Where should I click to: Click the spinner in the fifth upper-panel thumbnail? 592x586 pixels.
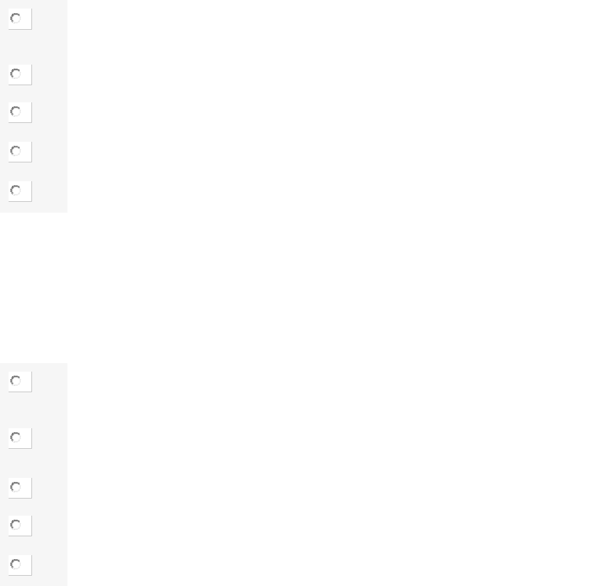(x=16, y=190)
